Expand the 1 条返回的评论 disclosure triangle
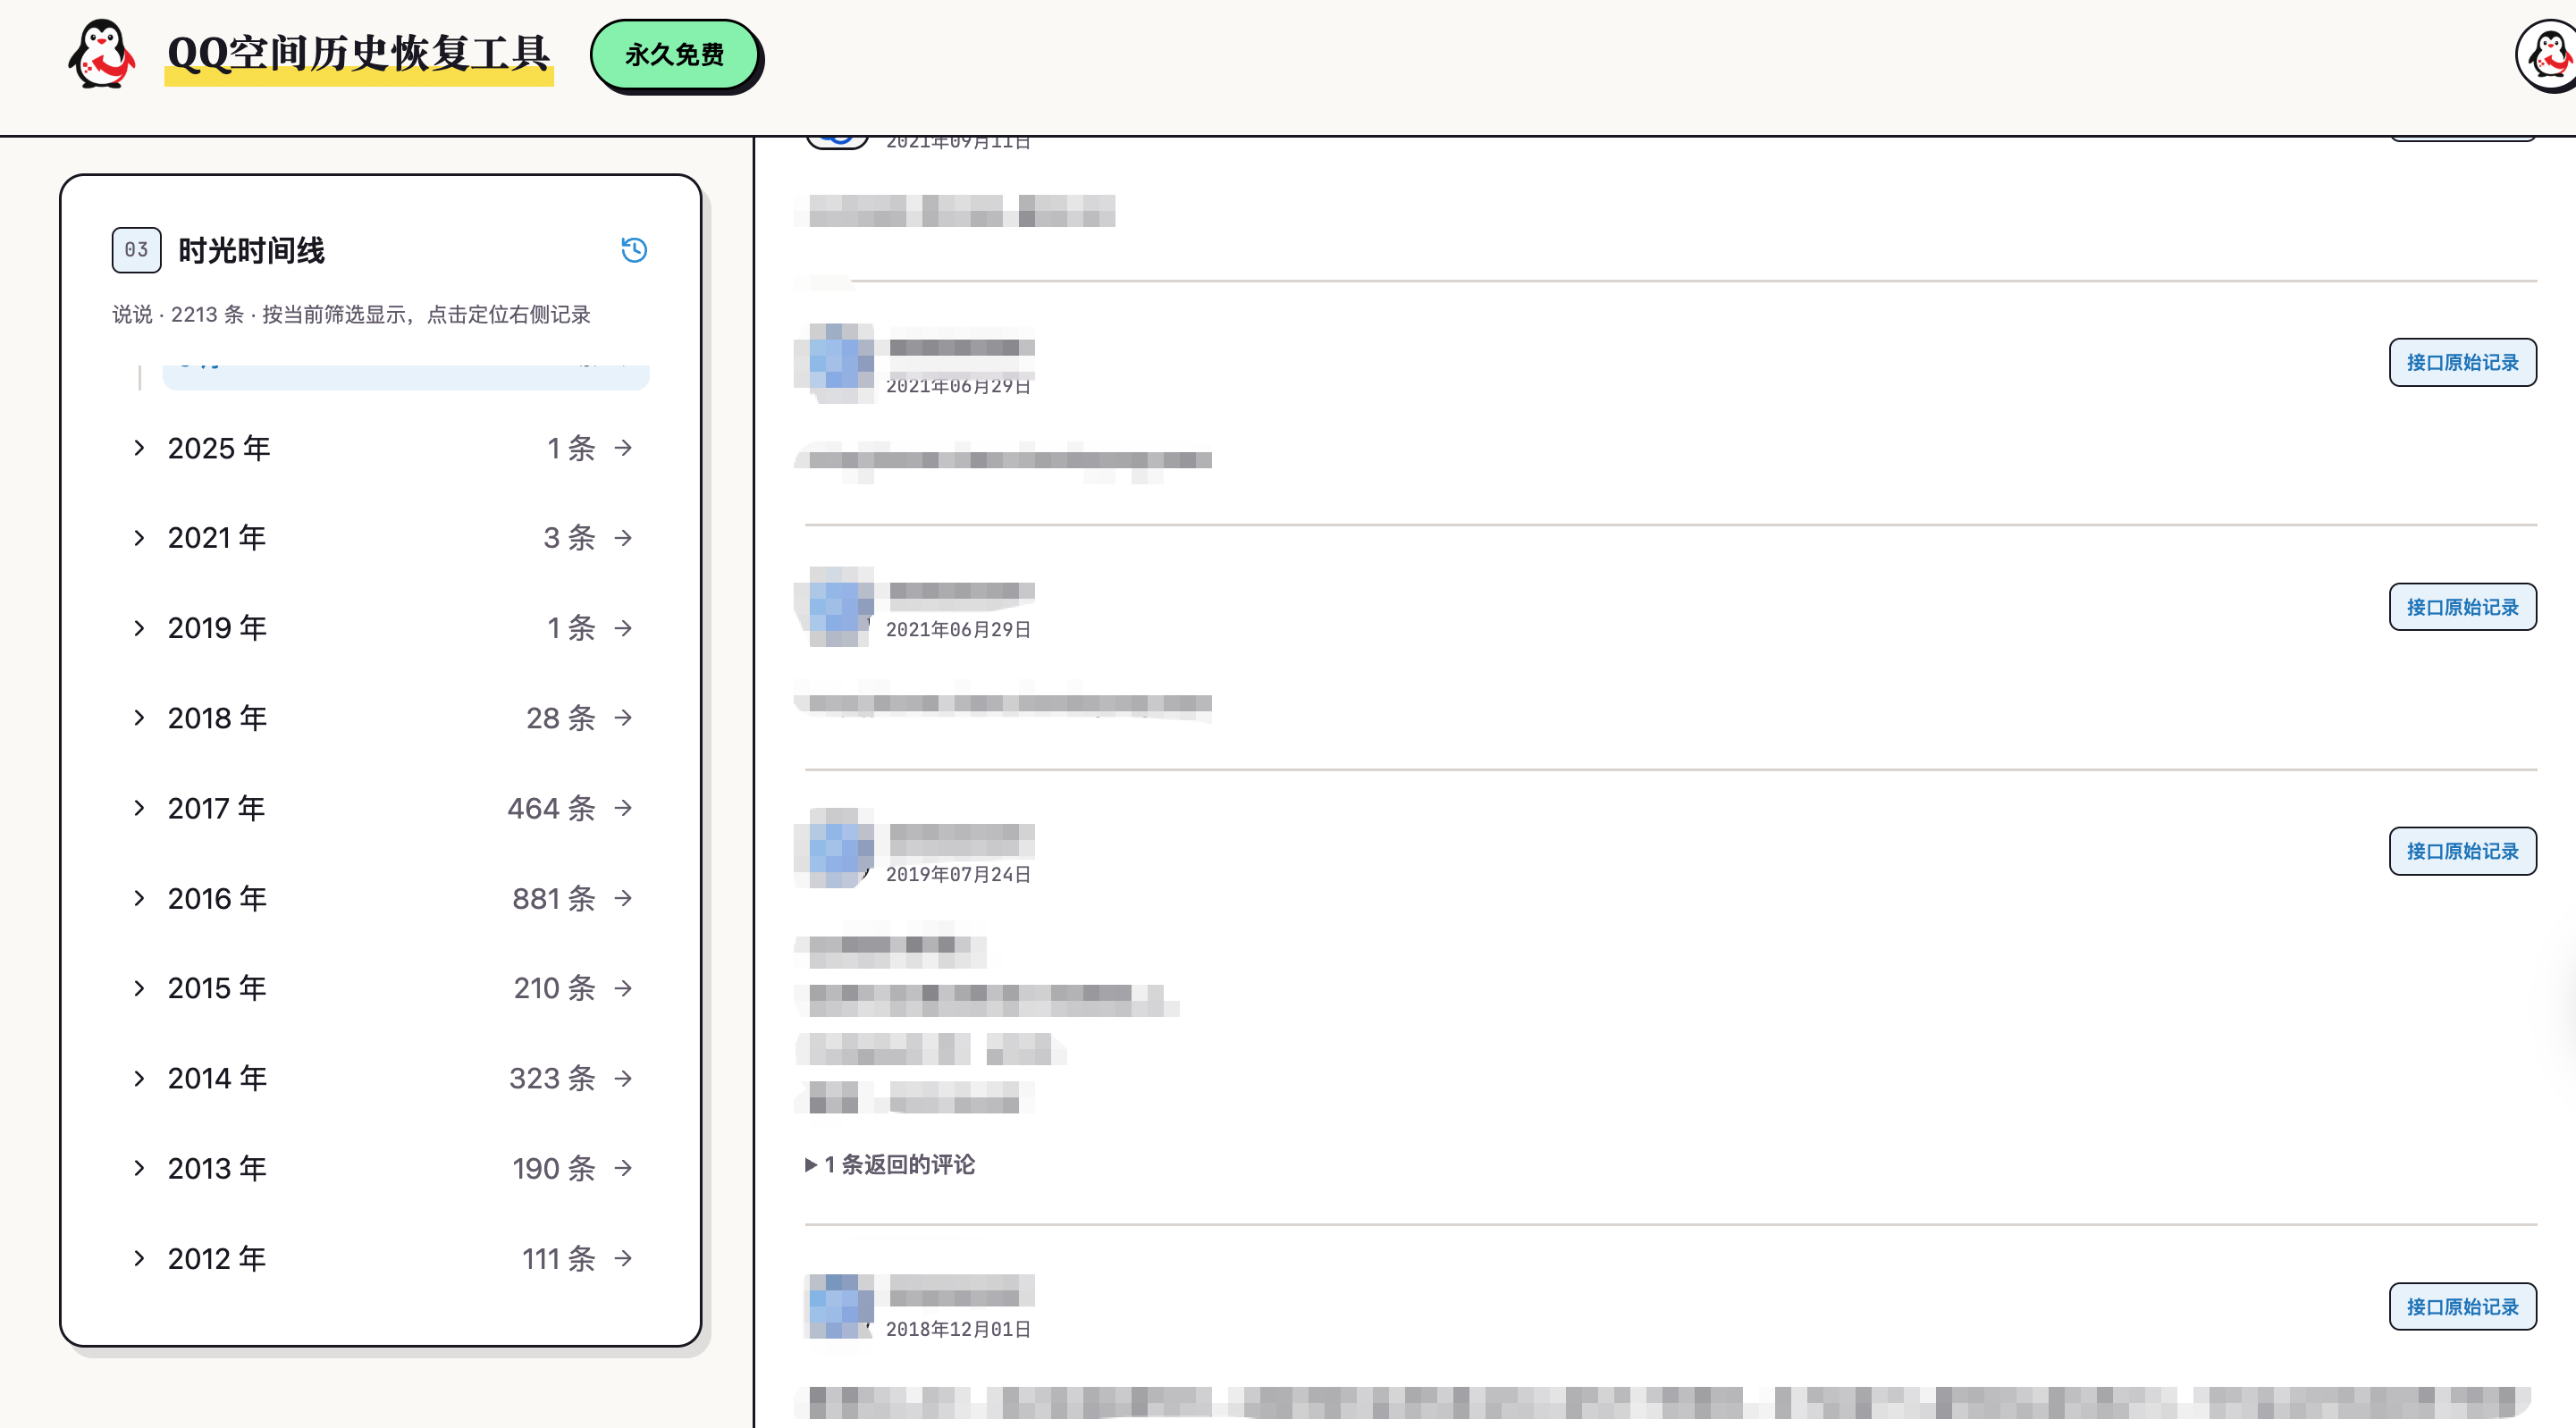Screen dimensions: 2576x1428 [811, 1165]
